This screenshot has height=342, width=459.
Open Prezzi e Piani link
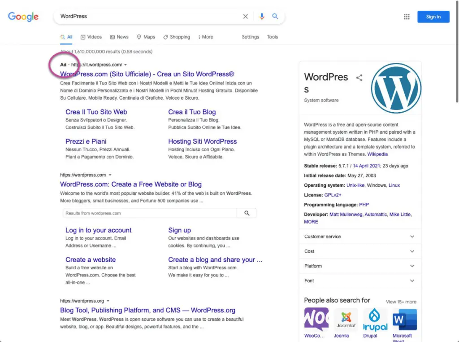(86, 141)
